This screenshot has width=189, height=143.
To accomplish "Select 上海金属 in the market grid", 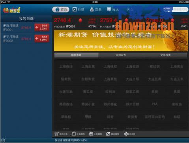I will click(x=88, y=66).
